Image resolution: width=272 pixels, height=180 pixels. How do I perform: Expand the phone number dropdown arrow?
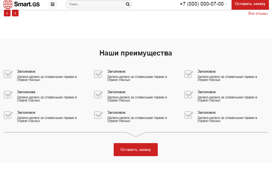tap(226, 4)
